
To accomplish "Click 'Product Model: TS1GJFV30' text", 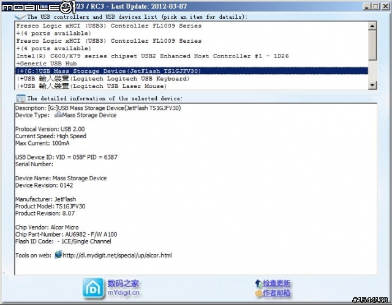I will tap(50, 206).
